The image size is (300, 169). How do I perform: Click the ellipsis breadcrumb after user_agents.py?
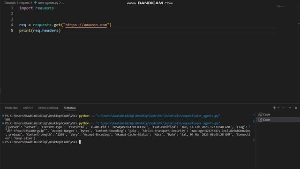tap(62, 3)
